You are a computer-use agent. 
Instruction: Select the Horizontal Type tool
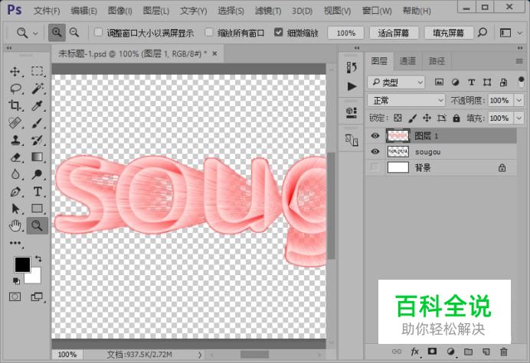point(38,192)
